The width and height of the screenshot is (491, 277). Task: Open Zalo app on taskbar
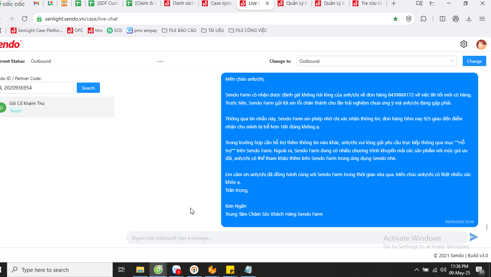click(176, 270)
